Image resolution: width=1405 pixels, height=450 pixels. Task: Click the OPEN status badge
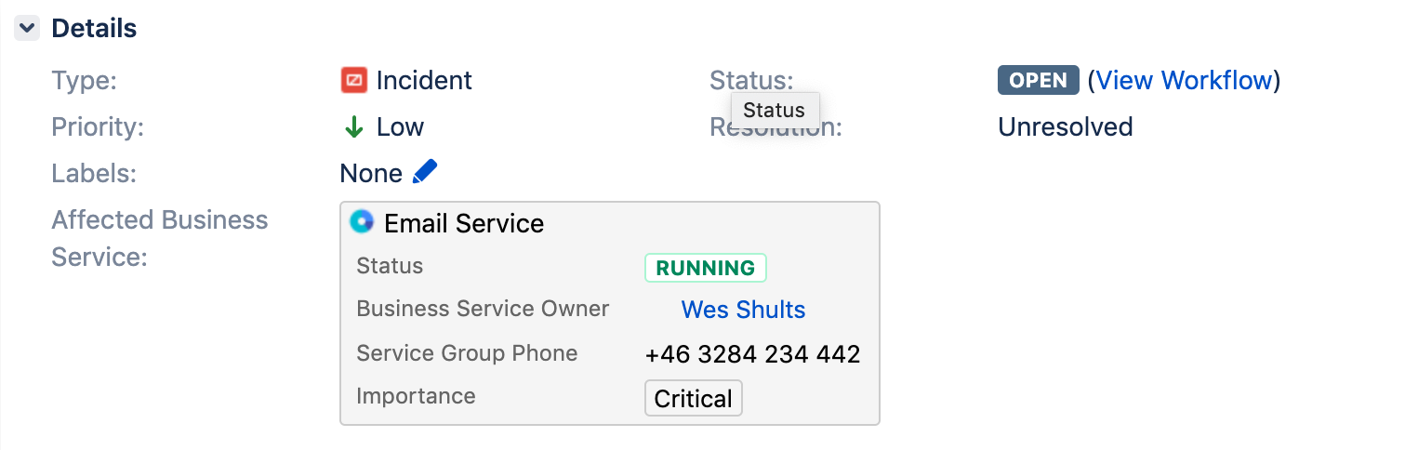click(1038, 81)
